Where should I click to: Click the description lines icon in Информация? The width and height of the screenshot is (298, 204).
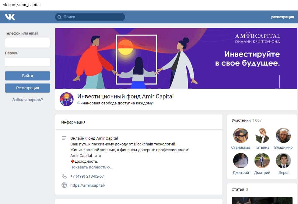pyautogui.click(x=64, y=138)
